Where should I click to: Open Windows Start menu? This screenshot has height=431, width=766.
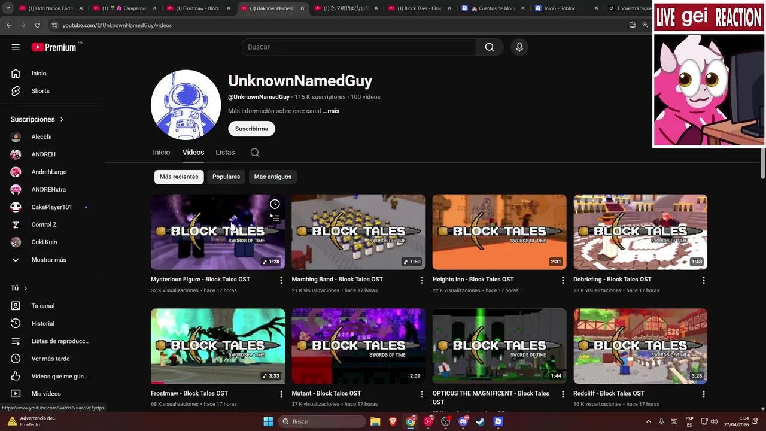tap(268, 421)
